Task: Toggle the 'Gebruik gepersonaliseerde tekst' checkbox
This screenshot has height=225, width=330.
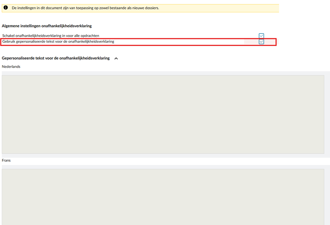Action: click(261, 42)
